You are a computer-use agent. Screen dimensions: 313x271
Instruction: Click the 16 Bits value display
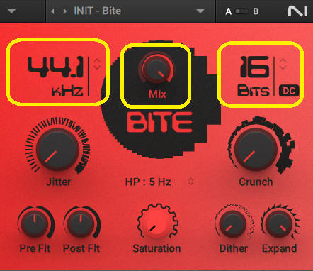click(x=254, y=76)
